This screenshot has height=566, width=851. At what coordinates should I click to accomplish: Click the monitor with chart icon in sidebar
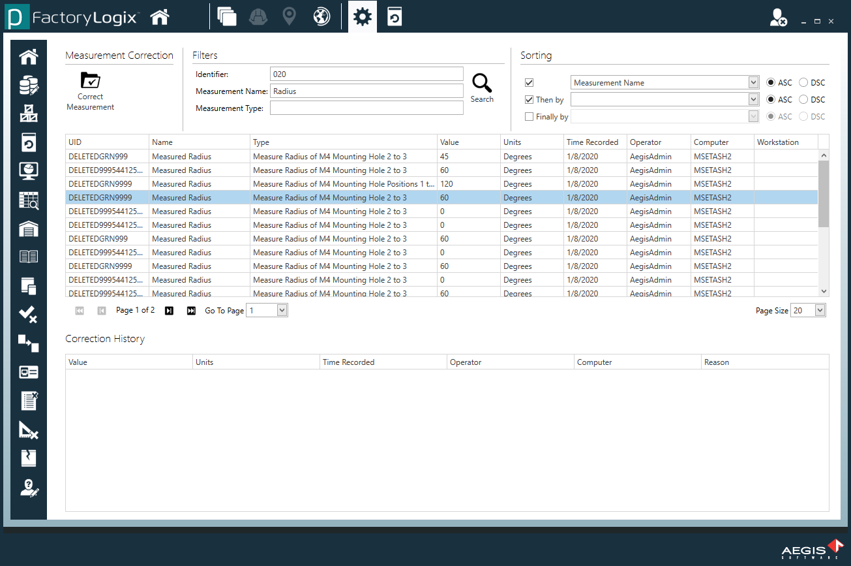[28, 171]
